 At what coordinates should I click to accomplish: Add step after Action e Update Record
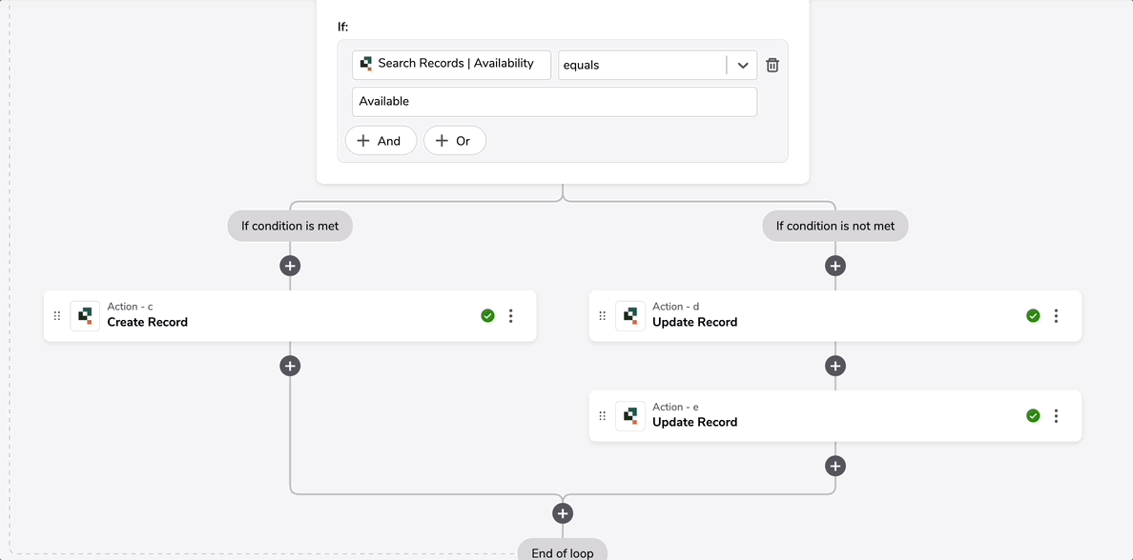[835, 466]
